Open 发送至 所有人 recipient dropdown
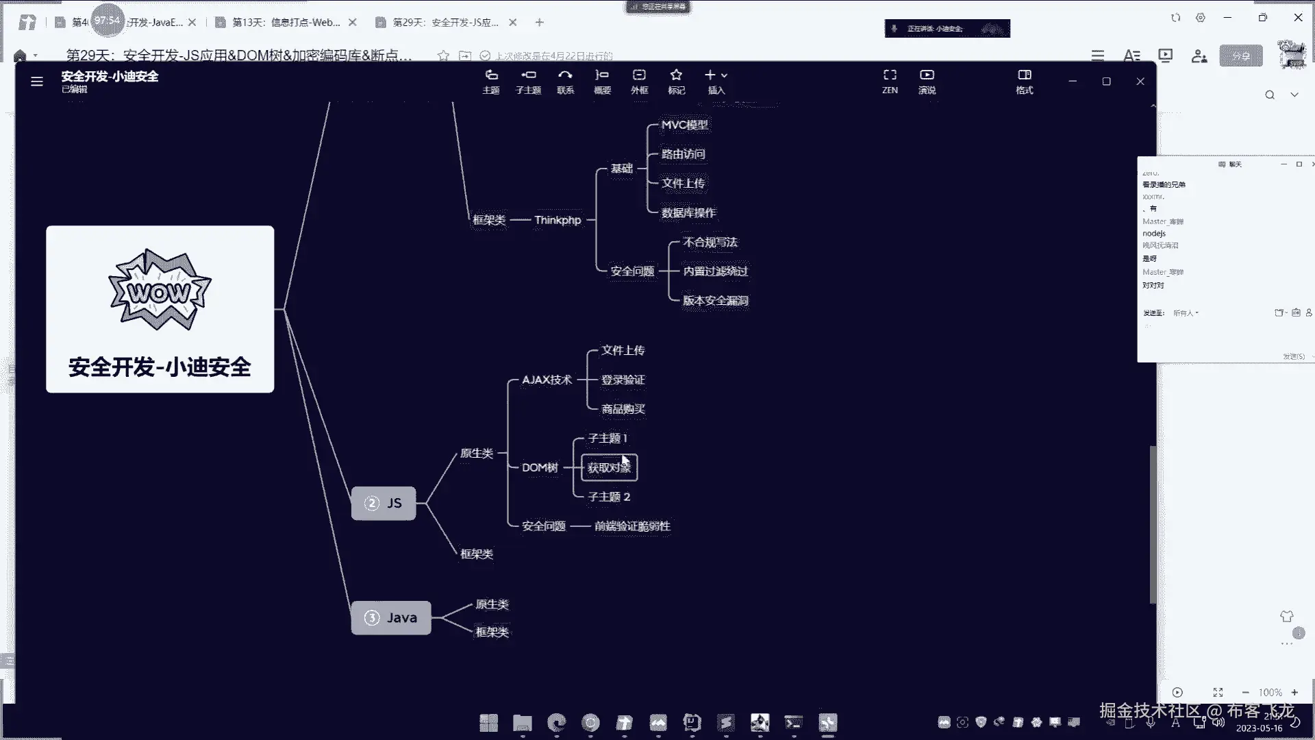The height and width of the screenshot is (740, 1315). tap(1186, 313)
